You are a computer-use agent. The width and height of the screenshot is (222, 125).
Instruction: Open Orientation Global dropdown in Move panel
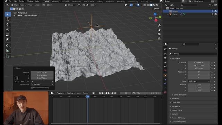pos(42,84)
